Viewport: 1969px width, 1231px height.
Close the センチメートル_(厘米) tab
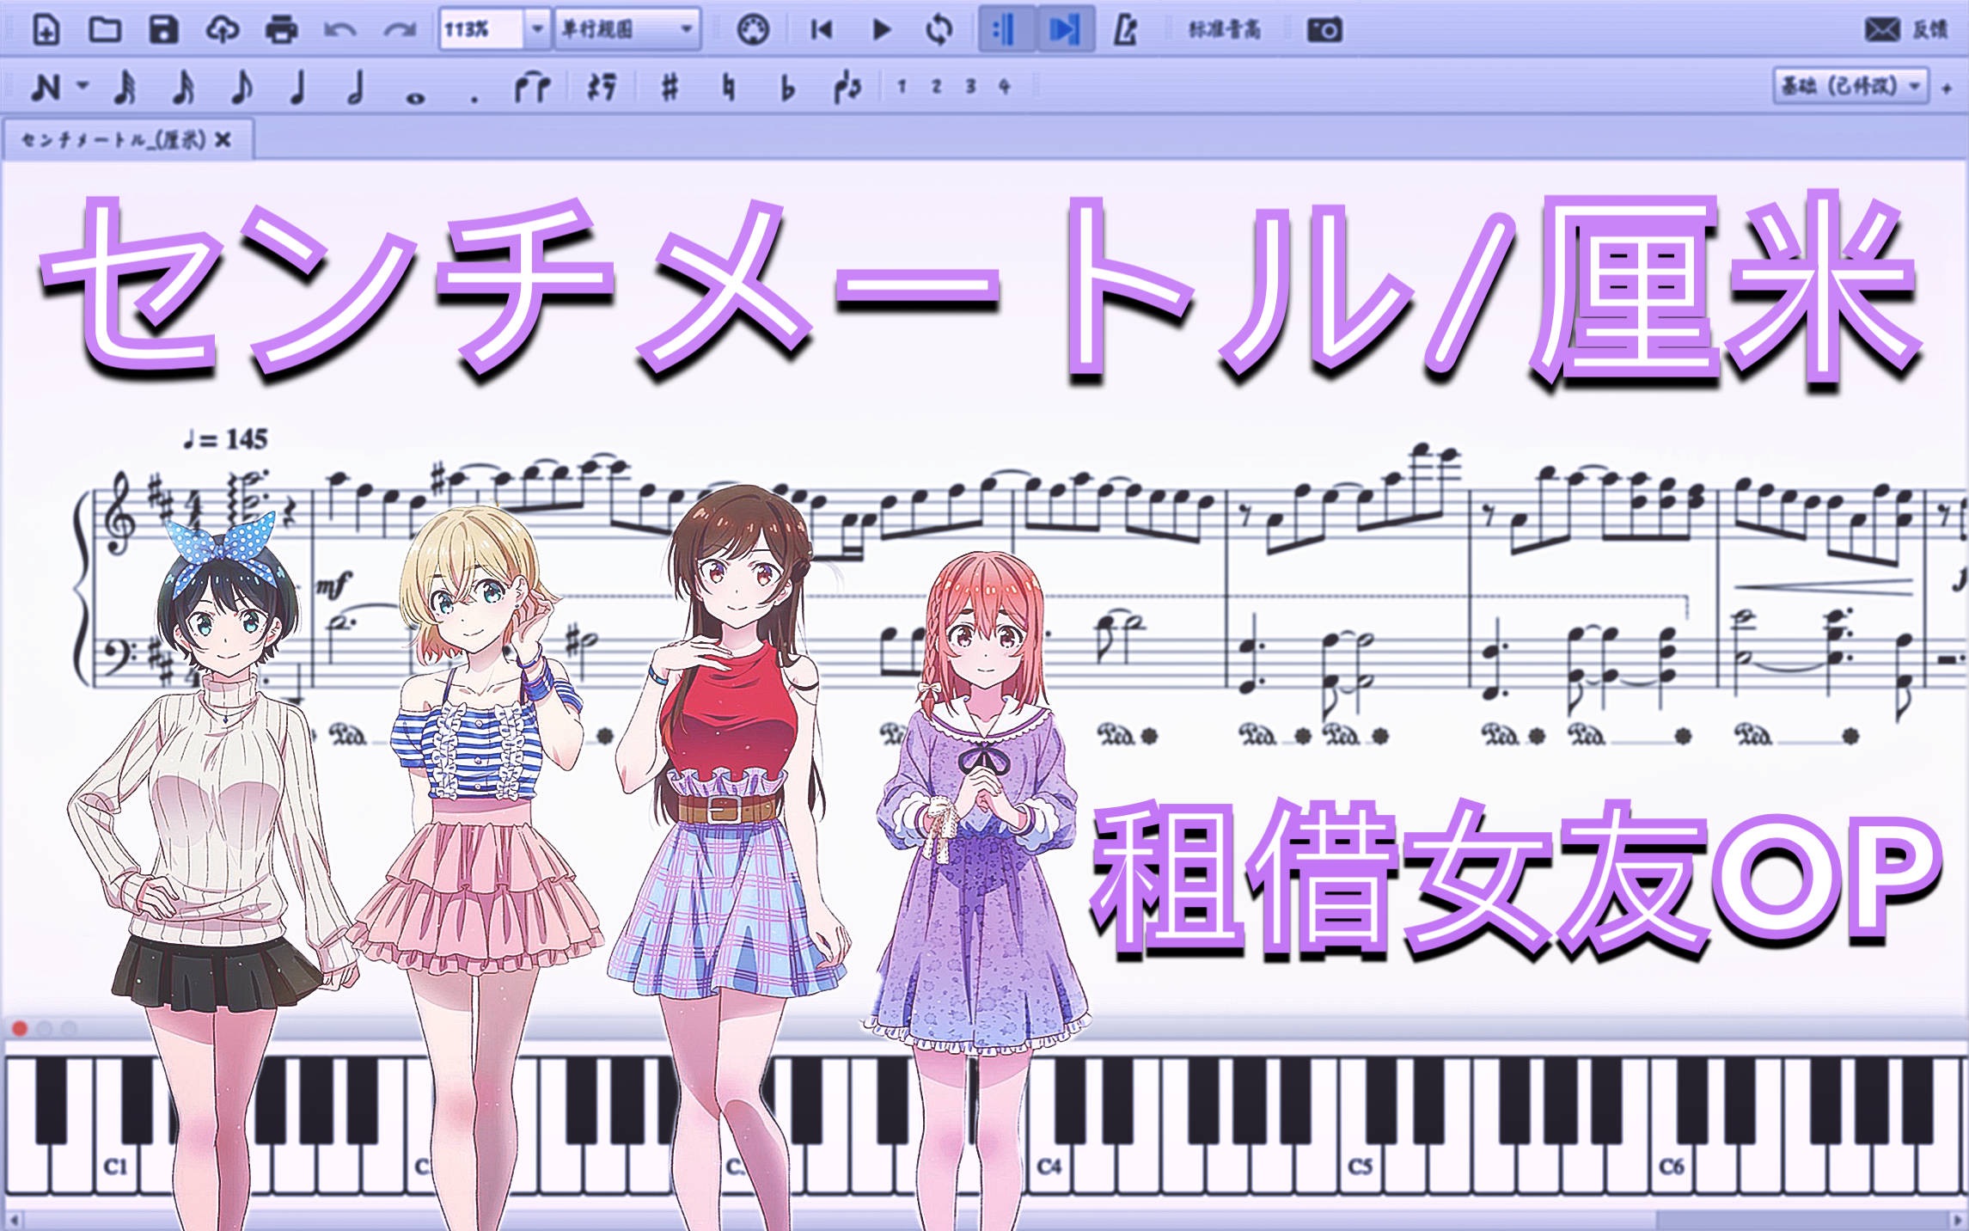pyautogui.click(x=223, y=140)
